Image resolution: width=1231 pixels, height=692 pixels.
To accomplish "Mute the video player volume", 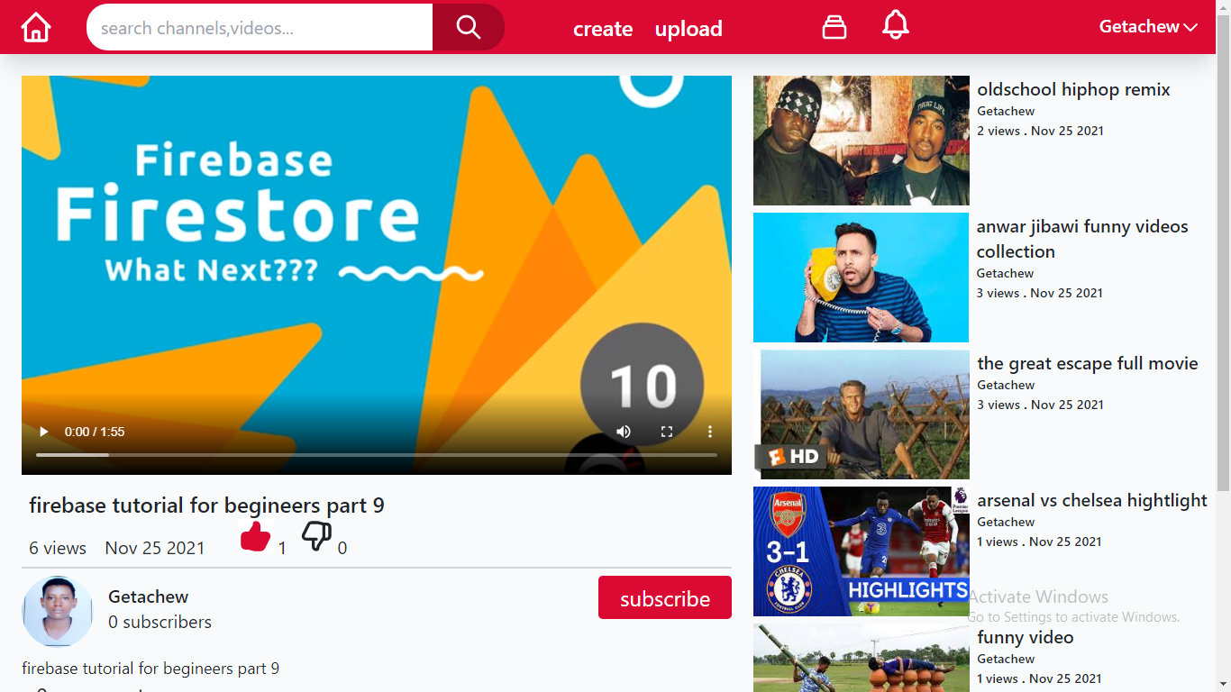I will click(624, 432).
